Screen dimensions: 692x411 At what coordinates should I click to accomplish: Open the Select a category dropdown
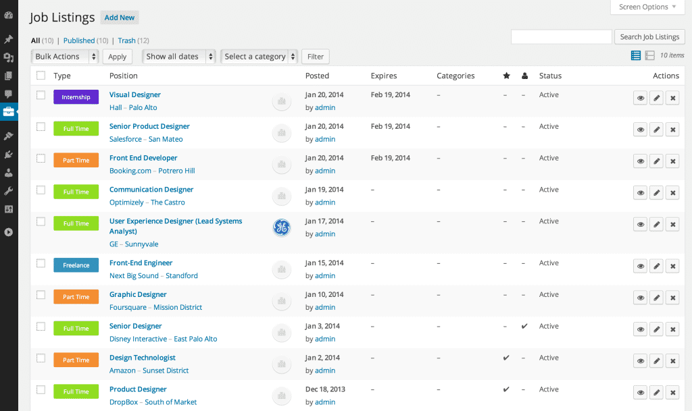coord(259,56)
